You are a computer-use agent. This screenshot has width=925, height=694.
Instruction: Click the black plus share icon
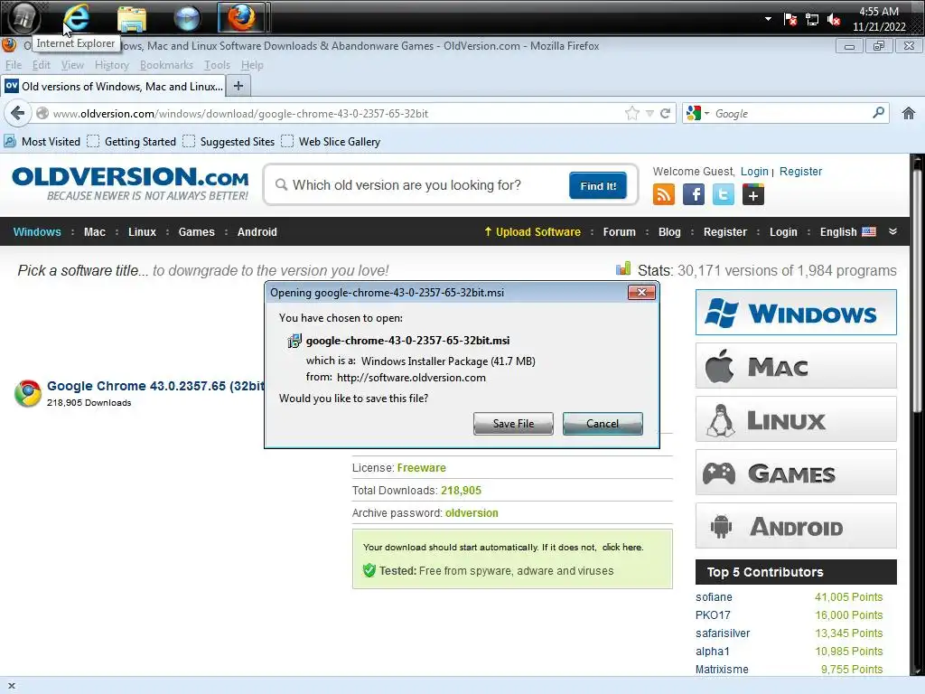[753, 194]
